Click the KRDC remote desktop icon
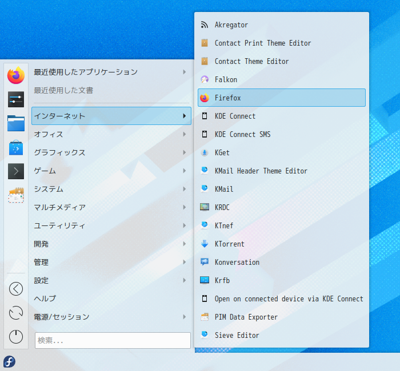 tap(205, 207)
